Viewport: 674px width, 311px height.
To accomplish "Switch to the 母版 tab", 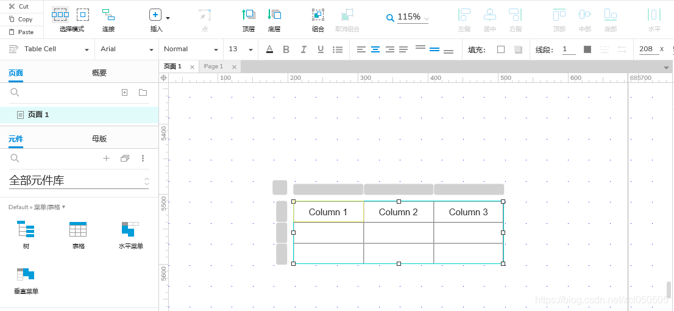I will tap(99, 139).
